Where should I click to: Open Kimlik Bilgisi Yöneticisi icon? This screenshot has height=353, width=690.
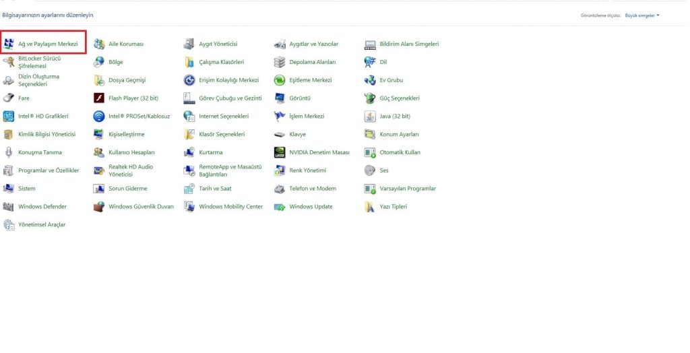coord(8,134)
